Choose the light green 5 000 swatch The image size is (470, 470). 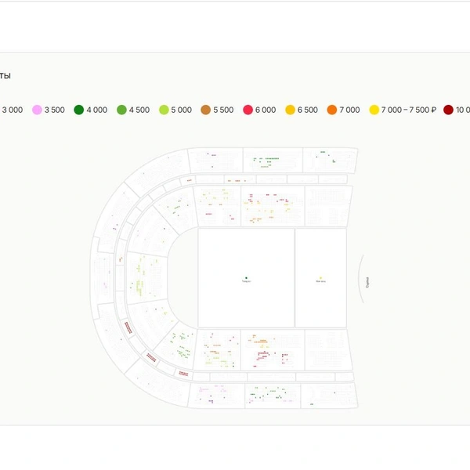pyautogui.click(x=164, y=110)
